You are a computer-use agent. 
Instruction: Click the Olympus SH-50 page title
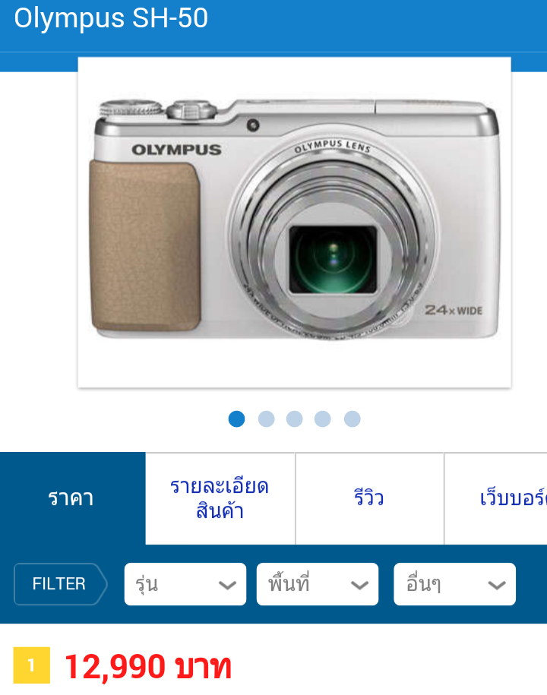point(111,19)
